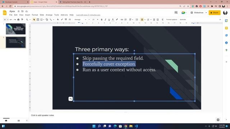This screenshot has height=129, width=230.
Task: Open the text color picker
Action: [113, 19]
